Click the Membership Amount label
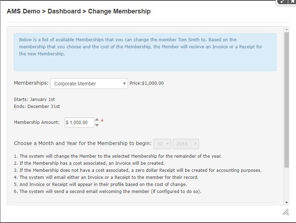The image size is (296, 223). pos(37,122)
